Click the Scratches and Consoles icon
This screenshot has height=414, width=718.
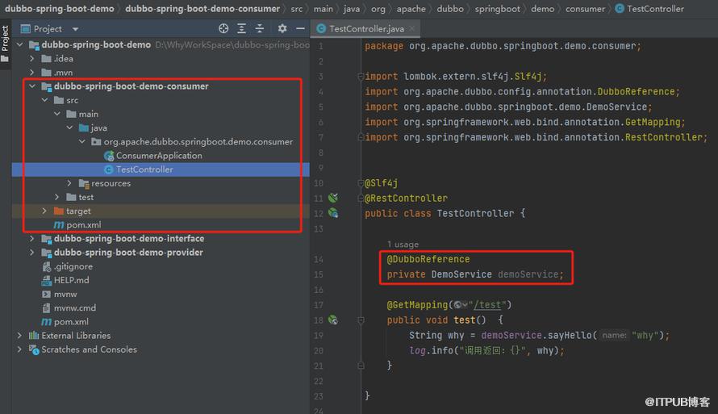click(34, 349)
